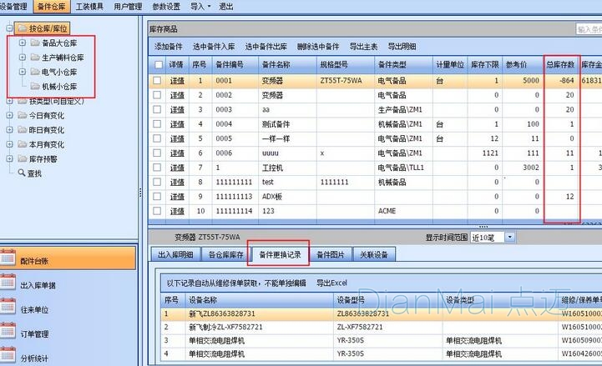Collapse the 按仓库/库位 tree node

tap(9, 28)
